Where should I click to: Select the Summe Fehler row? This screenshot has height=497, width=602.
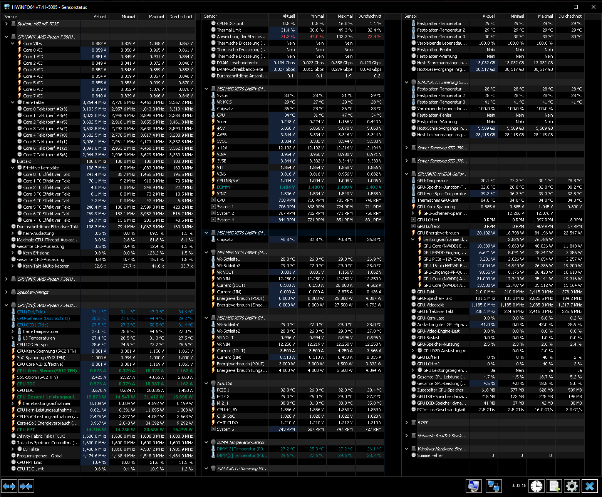493,455
